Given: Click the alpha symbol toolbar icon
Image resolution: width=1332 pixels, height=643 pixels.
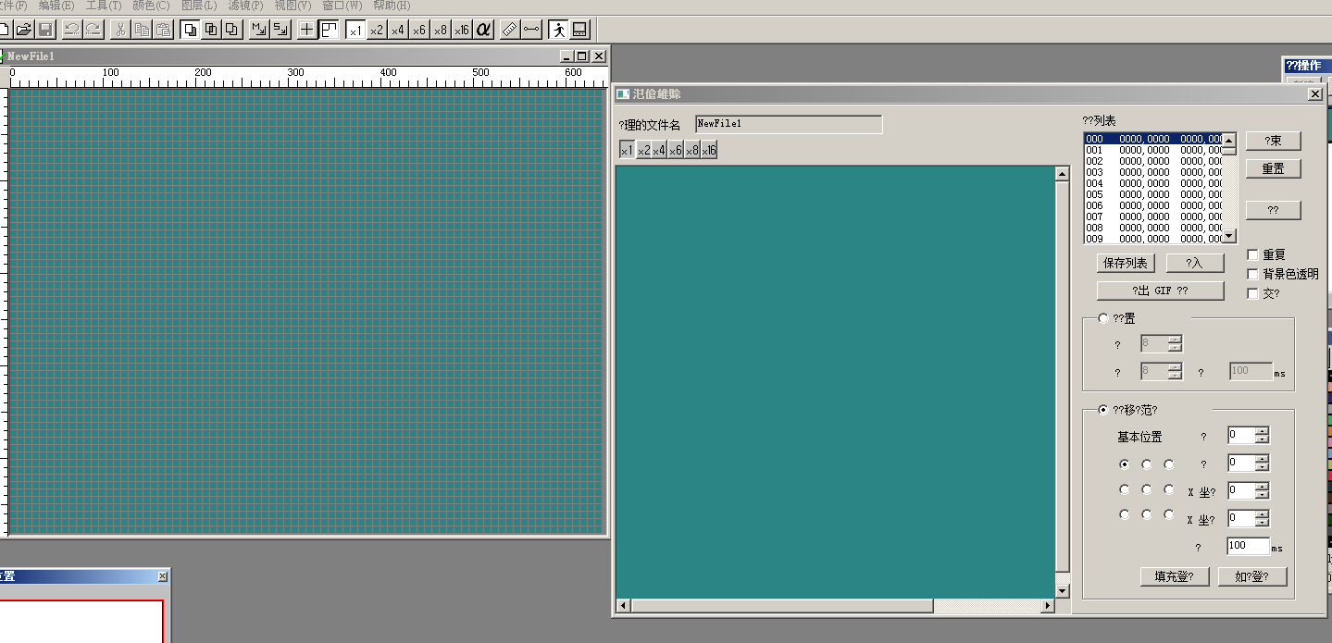Looking at the screenshot, I should pos(483,30).
